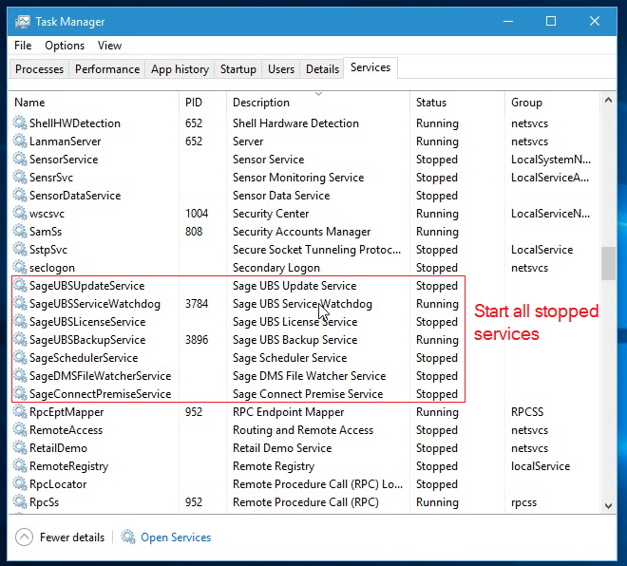Click the gear icon beside RpcSs
Screen dimensions: 627x566
20,501
